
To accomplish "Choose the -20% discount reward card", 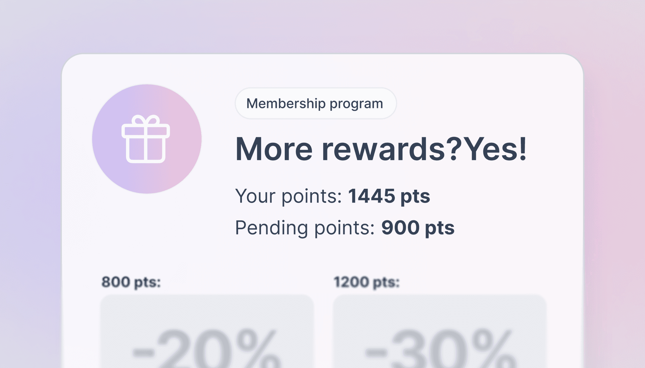I will point(207,332).
